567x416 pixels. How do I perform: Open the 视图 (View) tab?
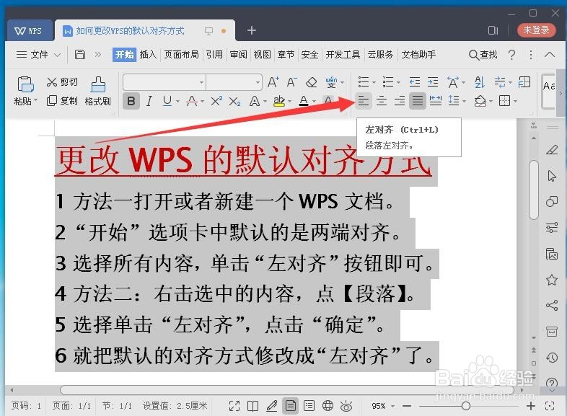coord(262,55)
